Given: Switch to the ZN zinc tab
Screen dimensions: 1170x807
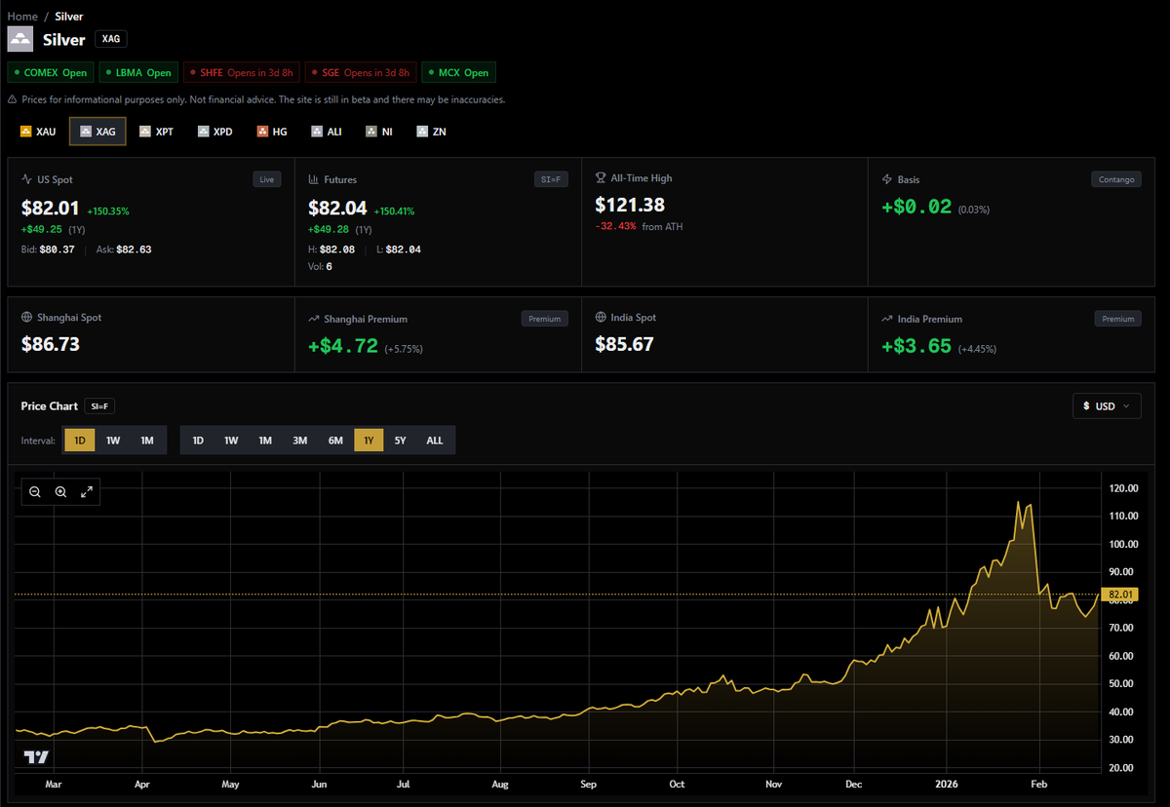Looking at the screenshot, I should pos(431,131).
